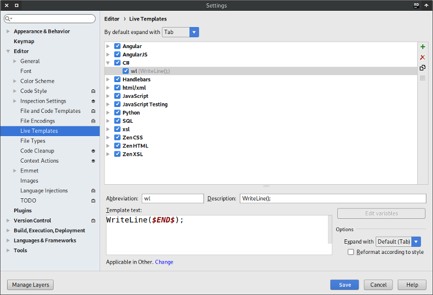The height and width of the screenshot is (295, 433).
Task: Expand the JavaScript template group
Action: [x=108, y=96]
